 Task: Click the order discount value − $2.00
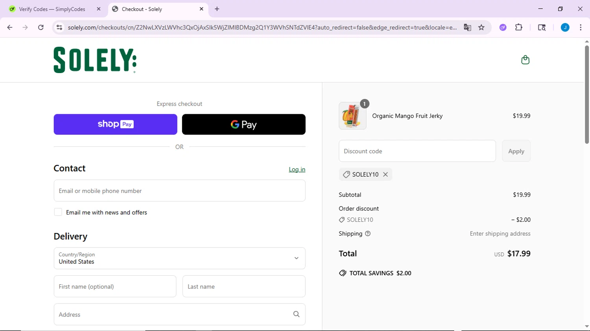[521, 220]
